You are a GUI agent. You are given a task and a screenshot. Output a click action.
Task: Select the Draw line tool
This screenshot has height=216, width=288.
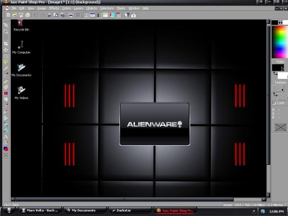(6, 143)
